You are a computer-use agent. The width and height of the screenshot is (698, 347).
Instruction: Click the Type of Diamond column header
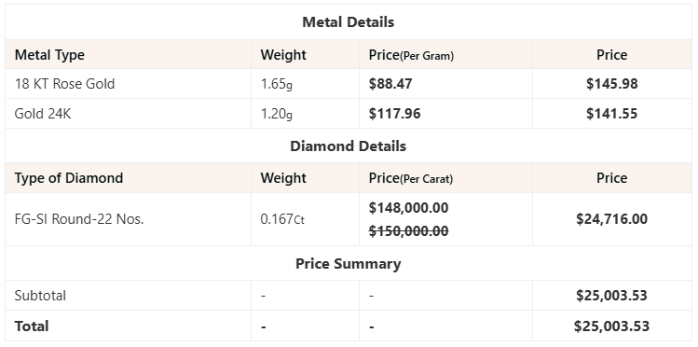[x=69, y=178]
